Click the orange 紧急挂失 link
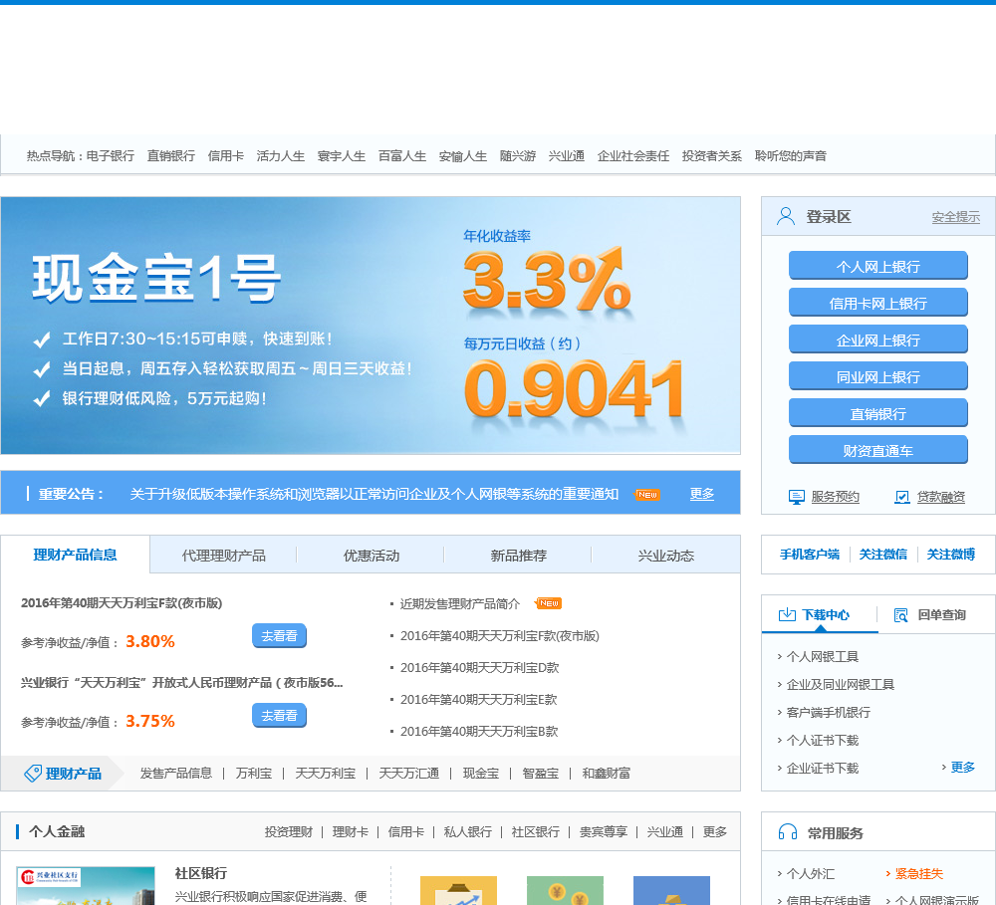Screen dimensions: 996x905 click(x=919, y=873)
